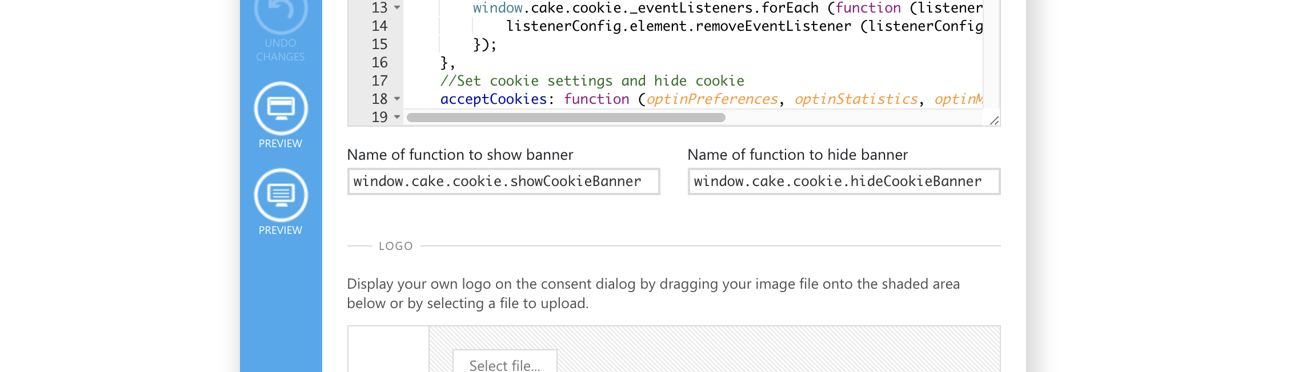Click the code editor corner resize handle
Viewport: 1298px width, 372px height.
point(994,120)
